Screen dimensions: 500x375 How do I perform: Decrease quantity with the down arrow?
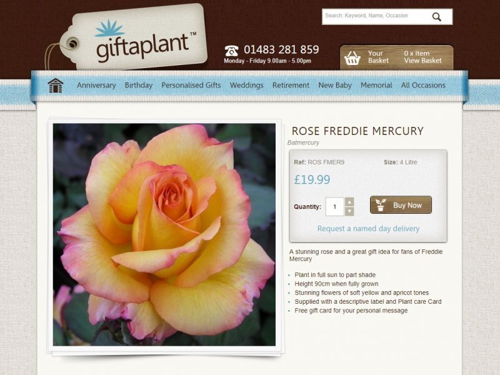pyautogui.click(x=349, y=211)
